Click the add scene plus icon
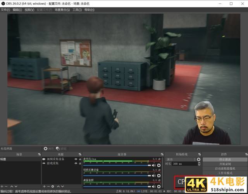Viewport: 248px width, 194px height. click(x=2, y=187)
